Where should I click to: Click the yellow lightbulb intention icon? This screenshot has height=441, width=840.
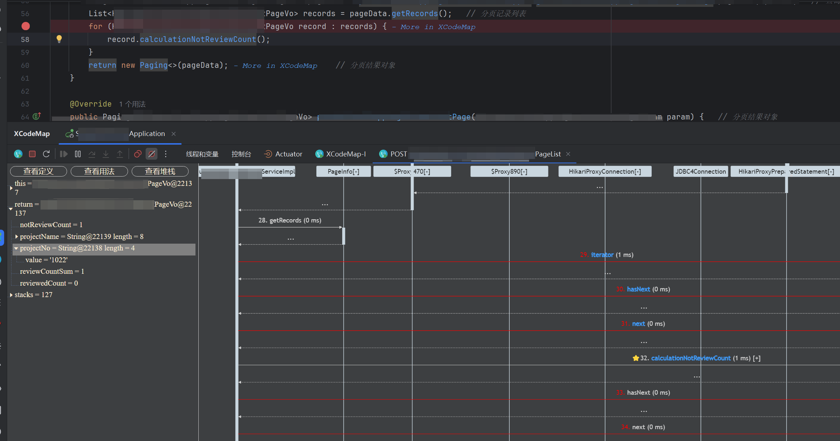click(x=59, y=39)
